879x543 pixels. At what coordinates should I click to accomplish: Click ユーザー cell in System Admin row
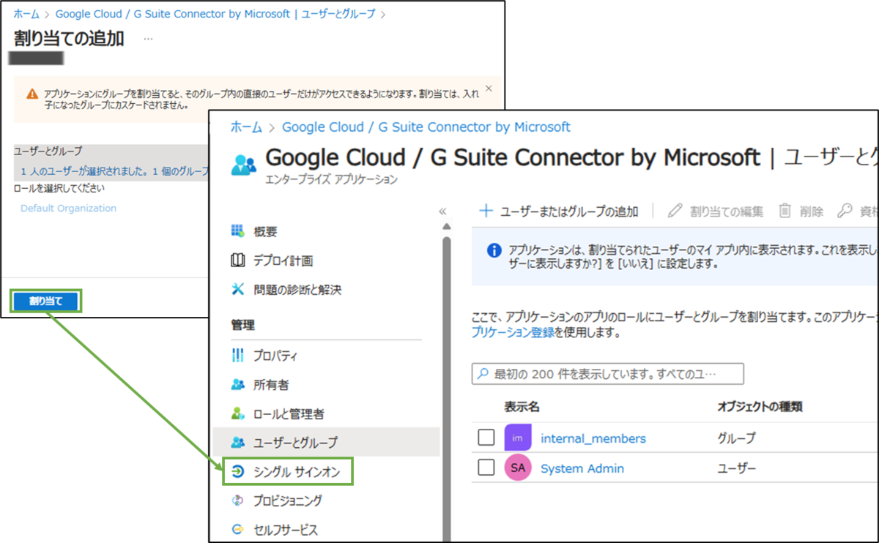736,468
